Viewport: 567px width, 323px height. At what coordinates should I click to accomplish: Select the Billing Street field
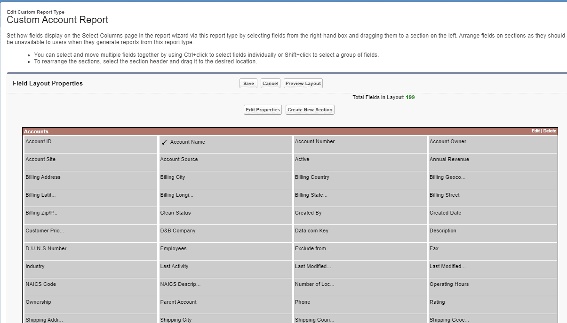pyautogui.click(x=493, y=198)
